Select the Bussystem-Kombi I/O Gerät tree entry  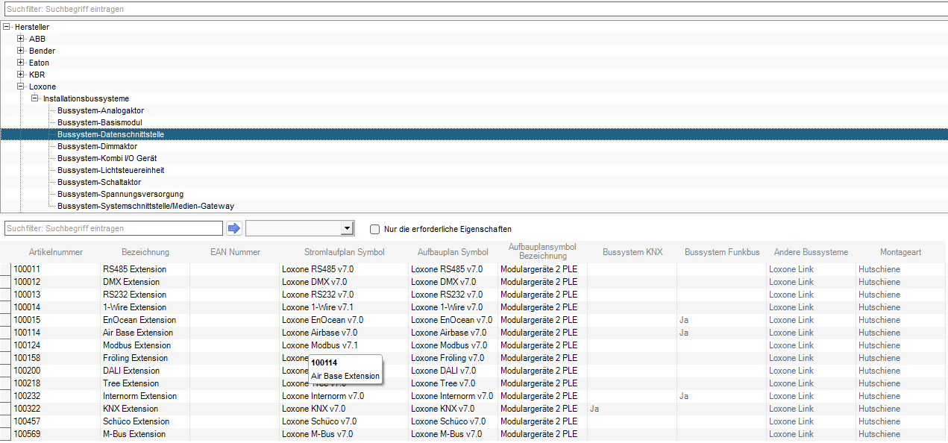107,158
